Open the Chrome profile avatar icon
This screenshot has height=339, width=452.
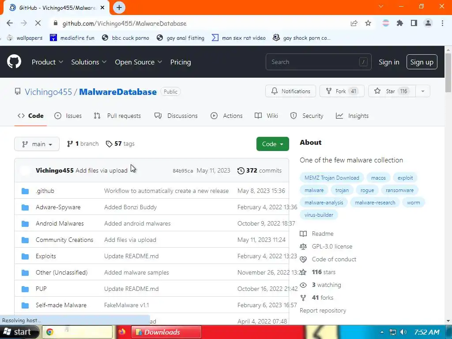coord(428,23)
